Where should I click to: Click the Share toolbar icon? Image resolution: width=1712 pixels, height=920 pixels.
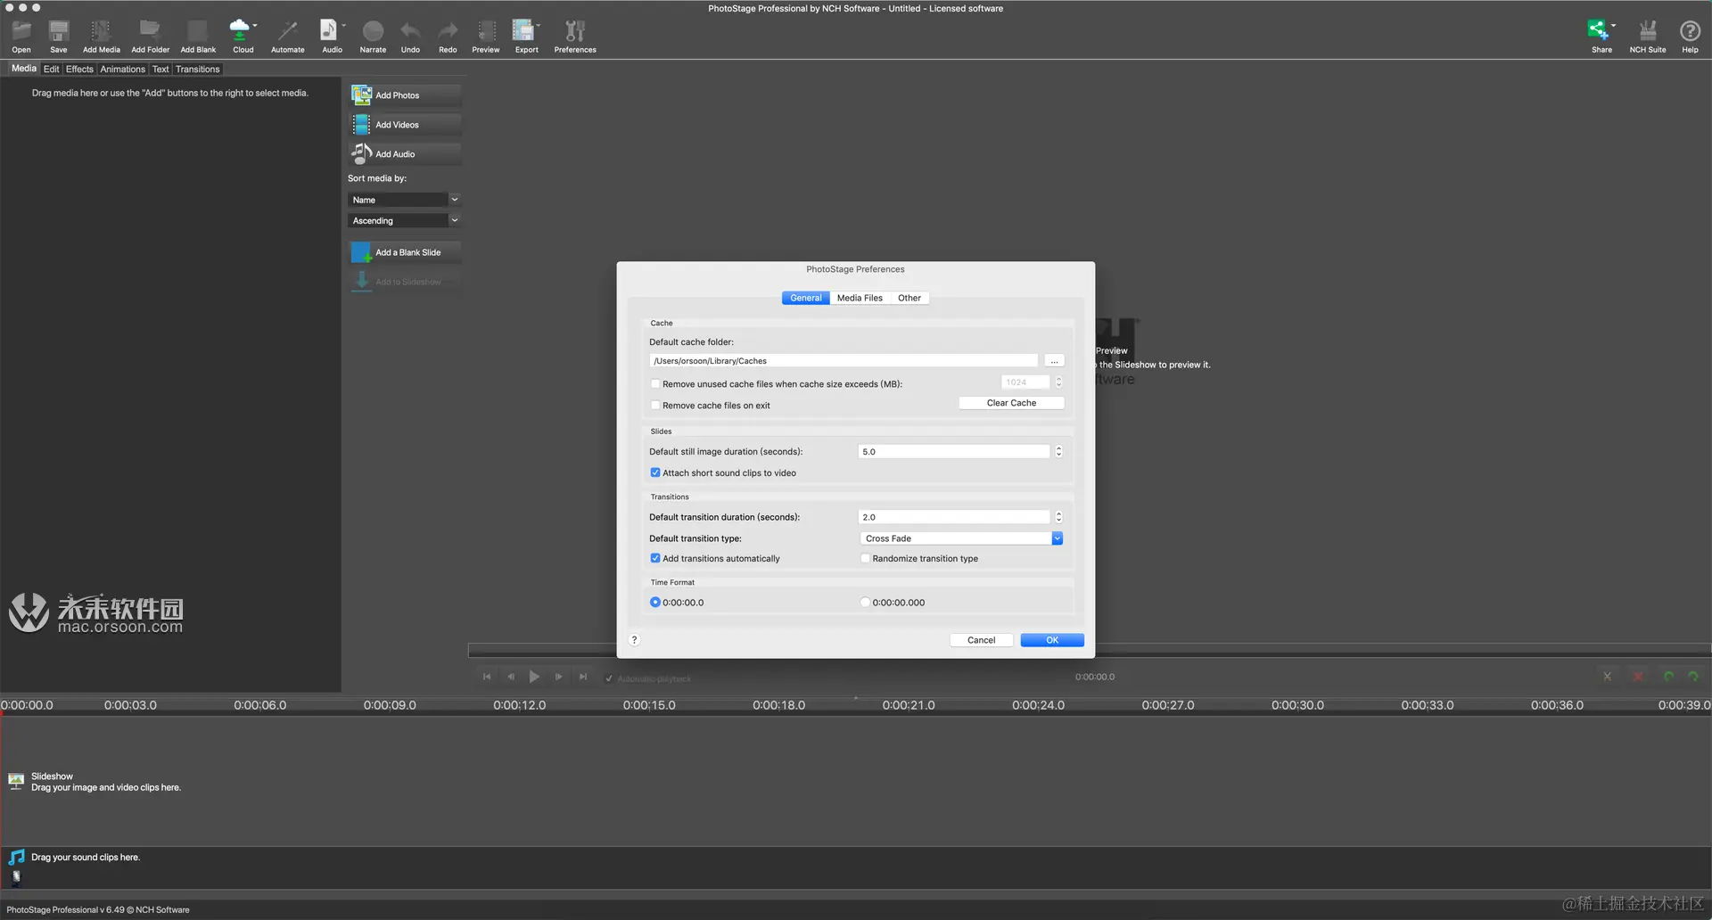[x=1601, y=37]
